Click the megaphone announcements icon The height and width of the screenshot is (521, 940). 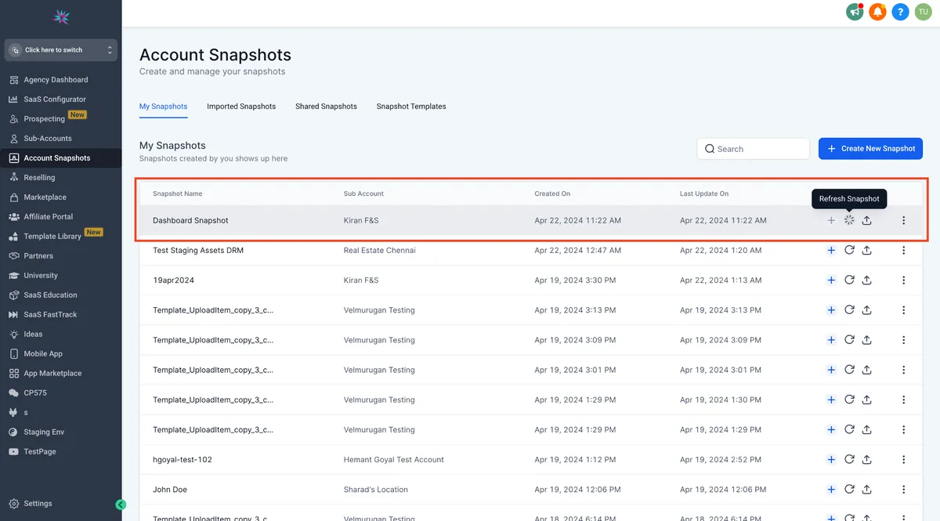coord(855,12)
